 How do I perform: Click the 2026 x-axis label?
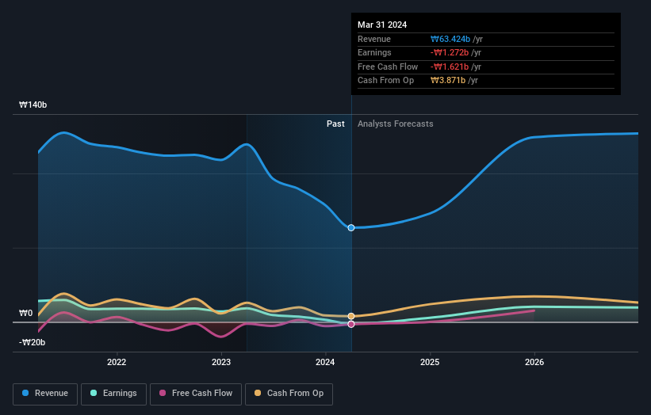click(534, 363)
